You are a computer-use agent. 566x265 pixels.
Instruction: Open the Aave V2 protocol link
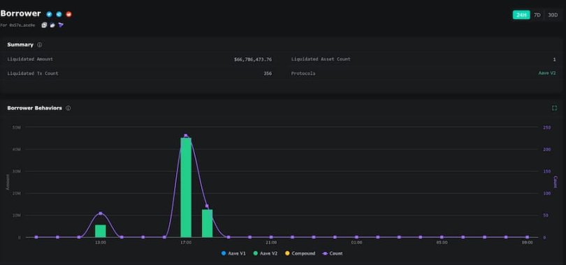[547, 73]
